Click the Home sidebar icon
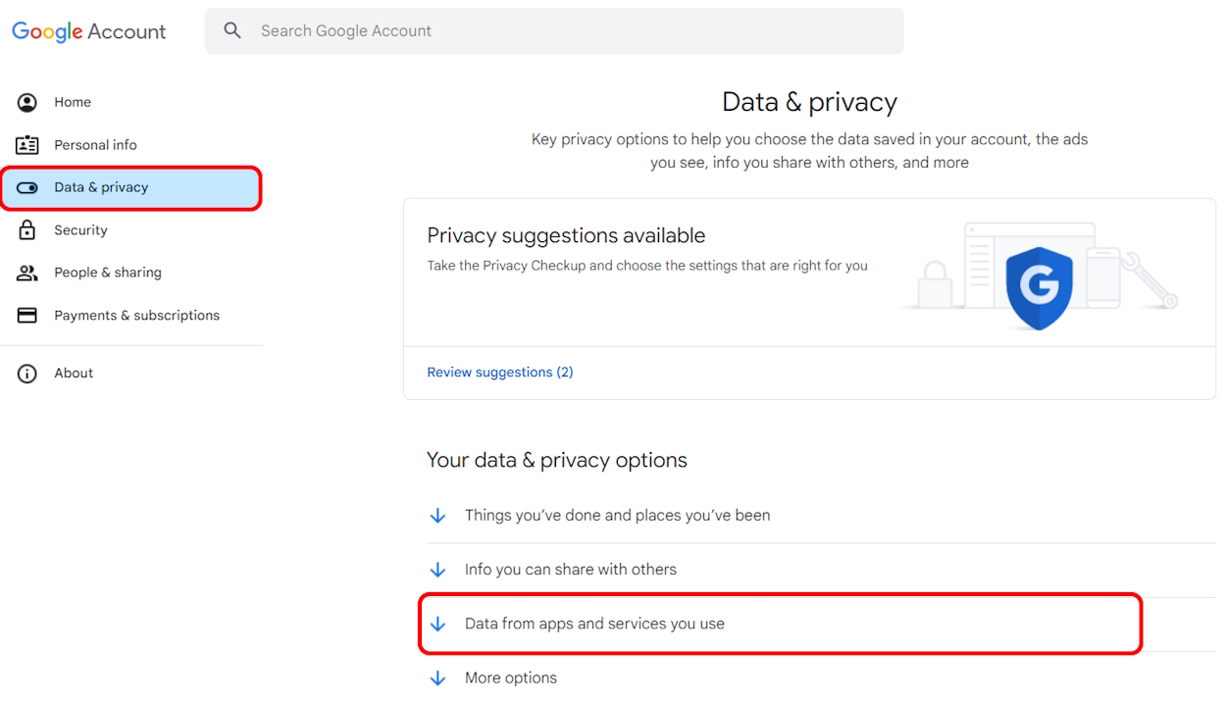 click(x=27, y=102)
